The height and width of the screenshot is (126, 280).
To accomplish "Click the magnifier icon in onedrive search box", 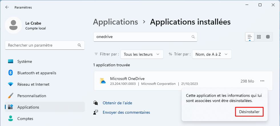I will click(x=193, y=37).
